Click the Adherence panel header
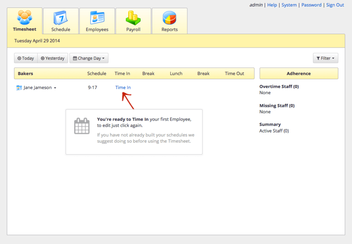This screenshot has height=244, width=352. coord(298,73)
